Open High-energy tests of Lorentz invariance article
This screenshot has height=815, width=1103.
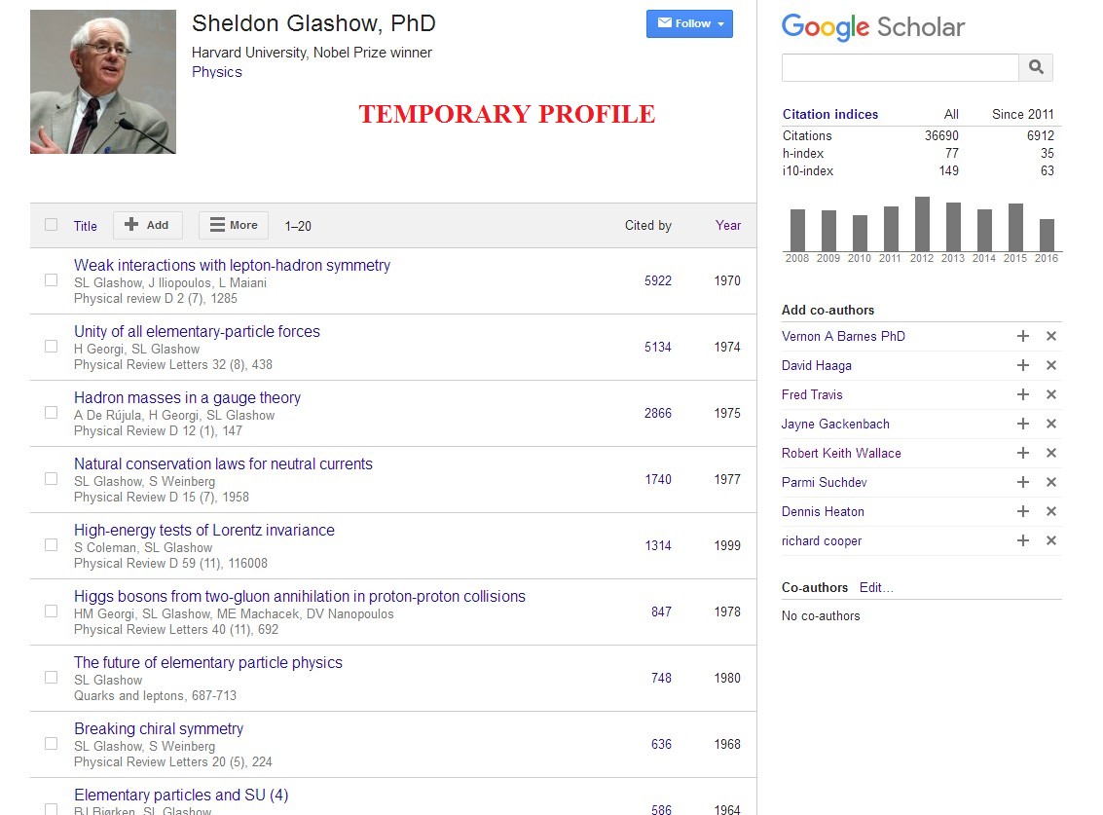(204, 530)
